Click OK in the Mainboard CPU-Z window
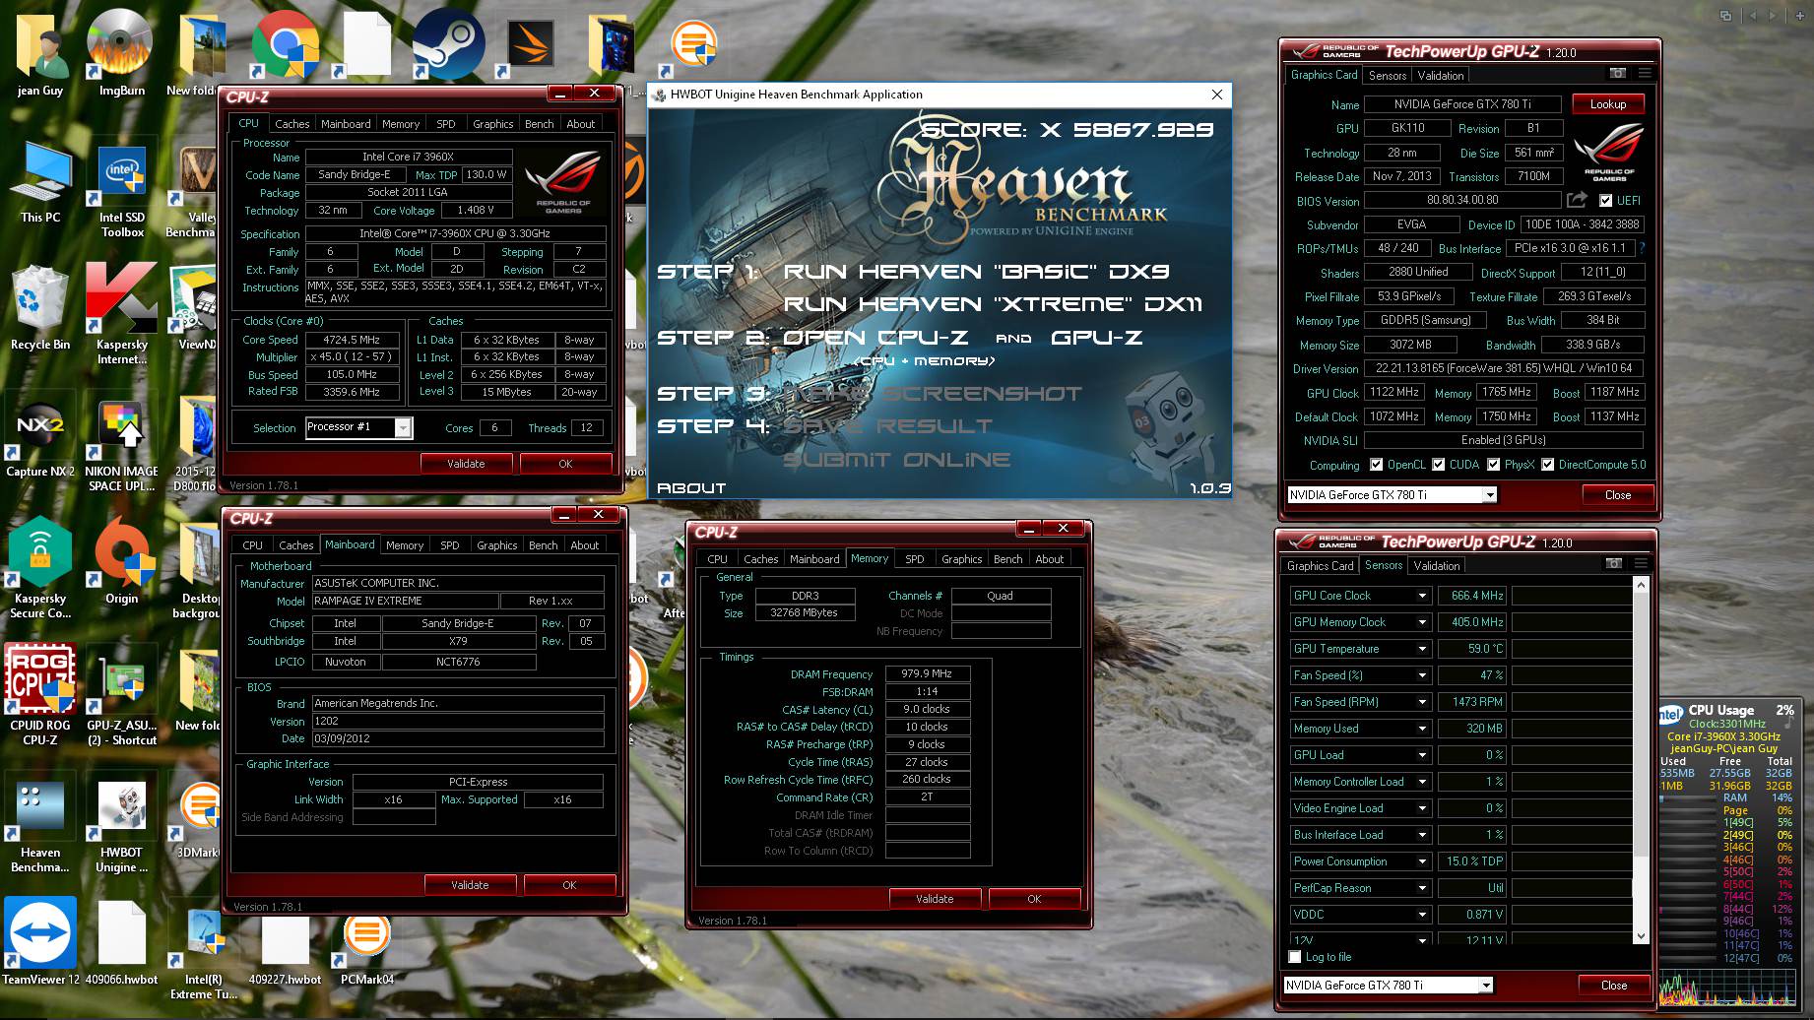The width and height of the screenshot is (1814, 1020). pyautogui.click(x=569, y=885)
